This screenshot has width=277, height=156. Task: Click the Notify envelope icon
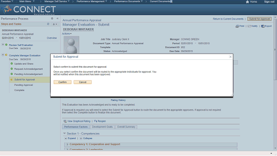[249, 26]
